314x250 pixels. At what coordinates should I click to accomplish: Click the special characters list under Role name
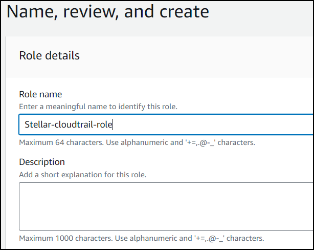[201, 142]
